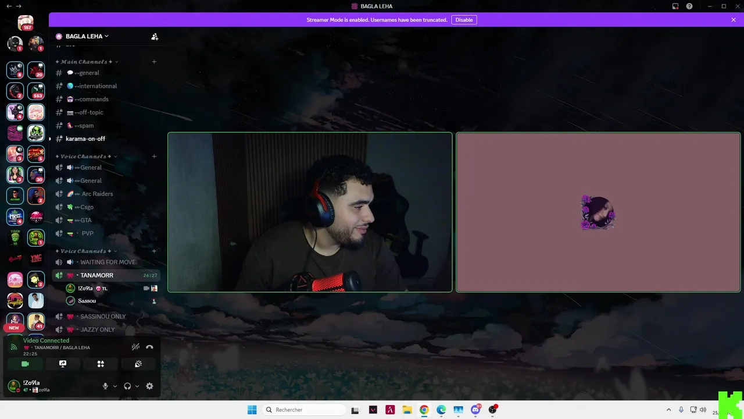
Task: Collapse the first Voice Channels category
Action: pos(86,157)
